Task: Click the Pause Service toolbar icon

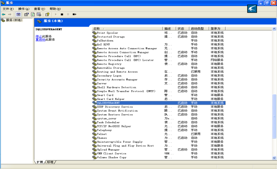Action: [x=68, y=14]
